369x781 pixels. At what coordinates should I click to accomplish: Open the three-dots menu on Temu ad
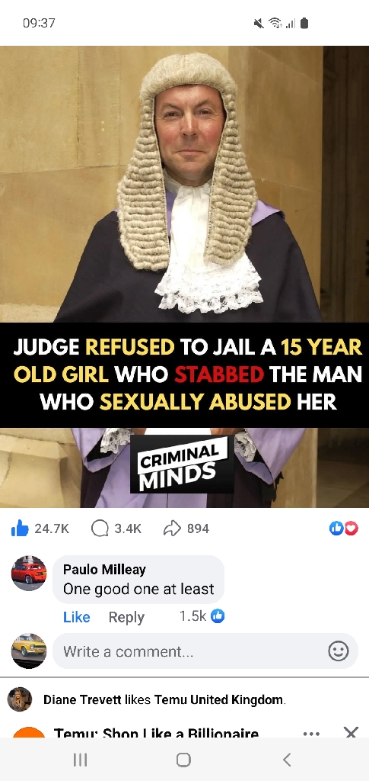coord(311,733)
